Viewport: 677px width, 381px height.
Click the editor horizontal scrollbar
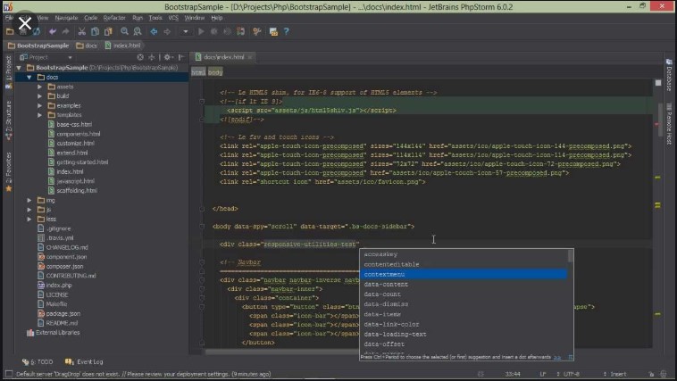(x=283, y=352)
